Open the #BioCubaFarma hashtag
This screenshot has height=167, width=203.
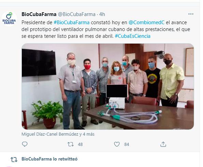(71, 22)
